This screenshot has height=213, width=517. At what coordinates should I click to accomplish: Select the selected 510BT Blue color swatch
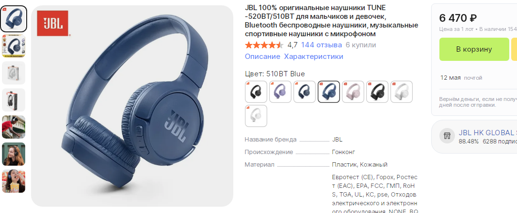[x=329, y=92]
